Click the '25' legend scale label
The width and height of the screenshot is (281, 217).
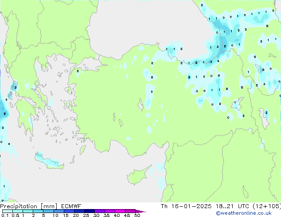[86, 215]
